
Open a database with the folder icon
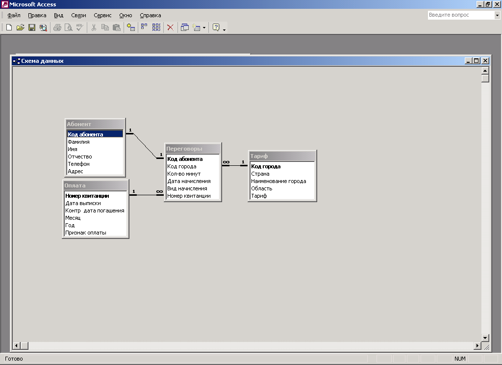click(20, 27)
